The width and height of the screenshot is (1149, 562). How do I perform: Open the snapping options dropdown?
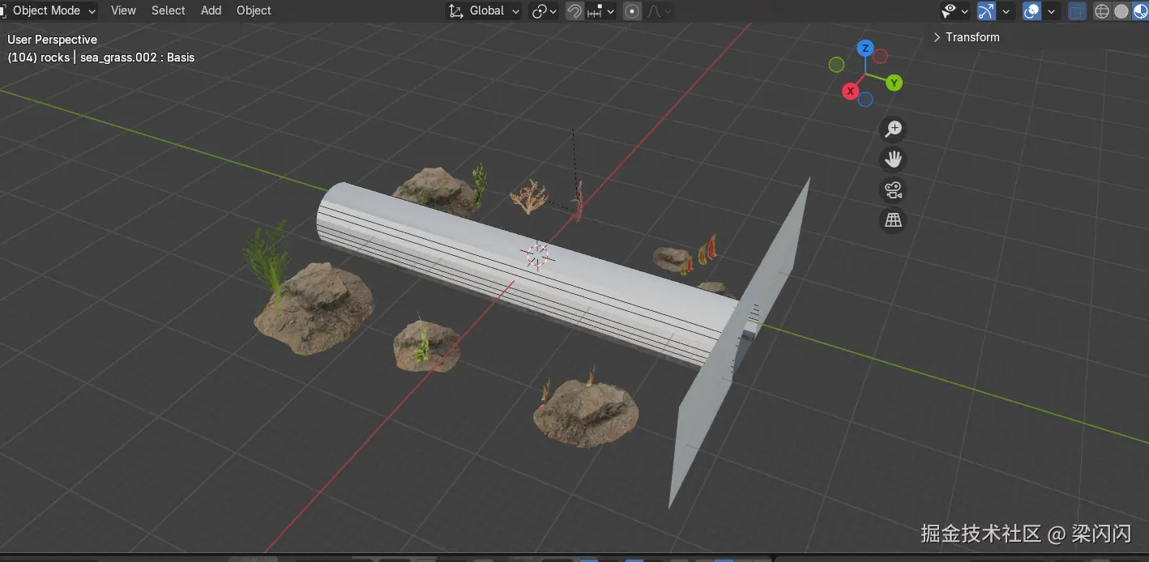[x=601, y=11]
